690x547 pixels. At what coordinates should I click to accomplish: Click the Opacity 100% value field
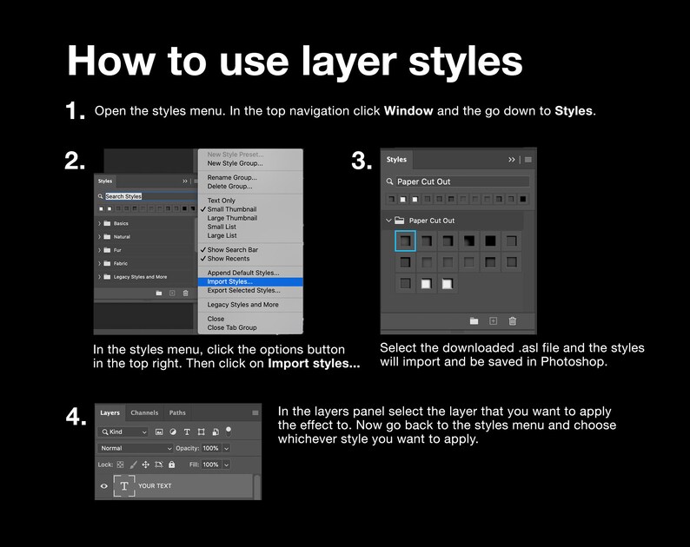click(x=212, y=449)
